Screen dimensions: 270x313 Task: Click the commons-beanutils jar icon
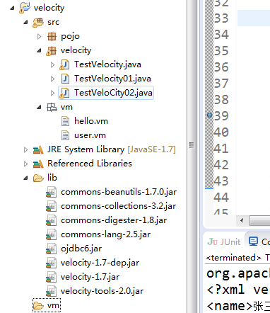52,192
